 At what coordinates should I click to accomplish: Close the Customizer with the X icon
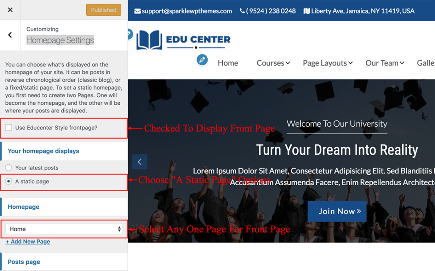(x=10, y=10)
